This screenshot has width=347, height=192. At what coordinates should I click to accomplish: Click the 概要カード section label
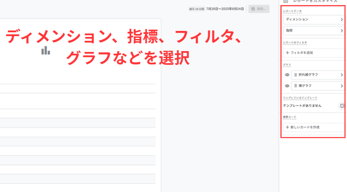(290, 117)
